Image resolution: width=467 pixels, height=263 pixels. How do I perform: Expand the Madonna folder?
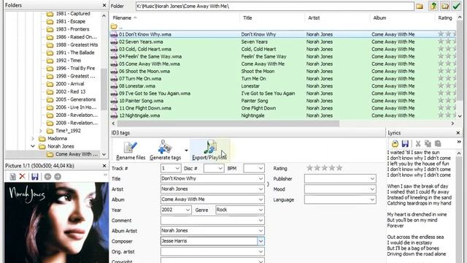pyautogui.click(x=33, y=139)
